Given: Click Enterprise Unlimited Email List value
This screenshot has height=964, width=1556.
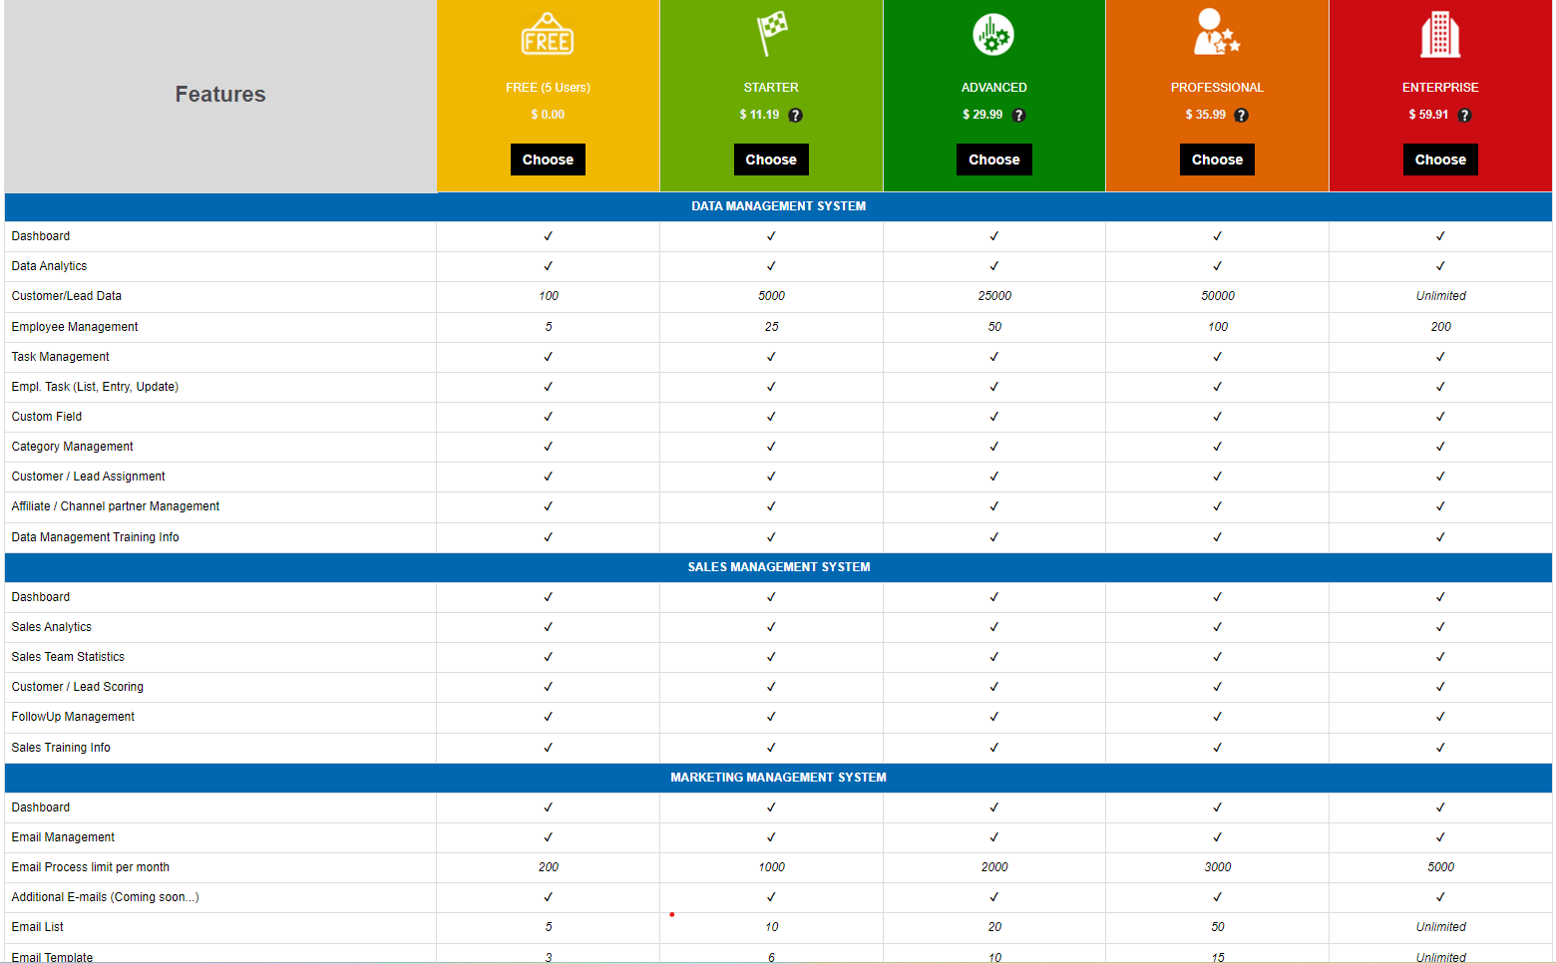Looking at the screenshot, I should coord(1440,927).
